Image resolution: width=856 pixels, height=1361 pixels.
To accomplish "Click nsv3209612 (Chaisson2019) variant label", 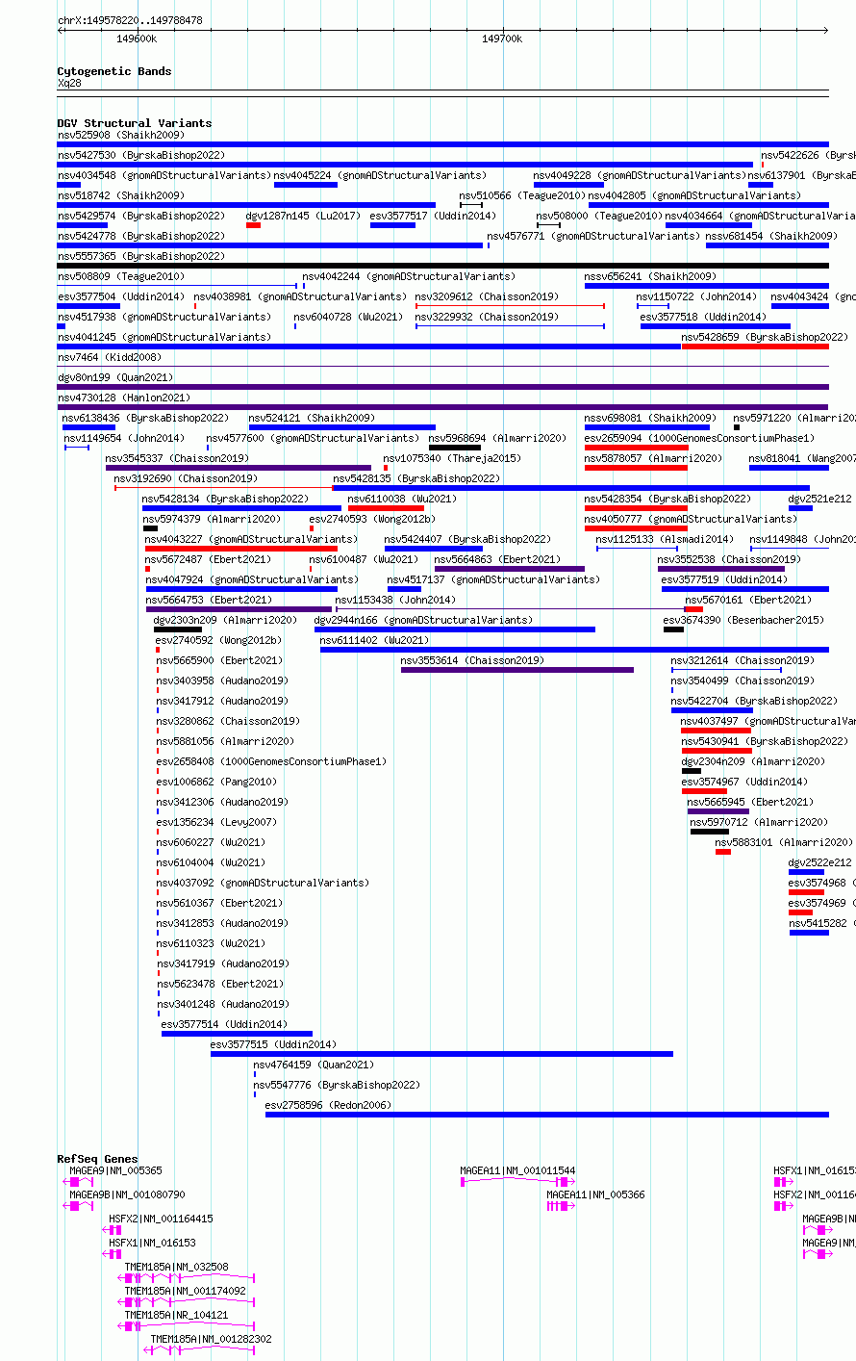I will coord(487,296).
